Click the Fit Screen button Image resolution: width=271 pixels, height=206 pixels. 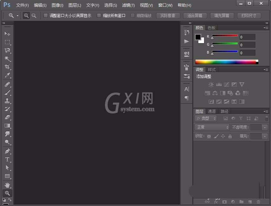click(195, 16)
